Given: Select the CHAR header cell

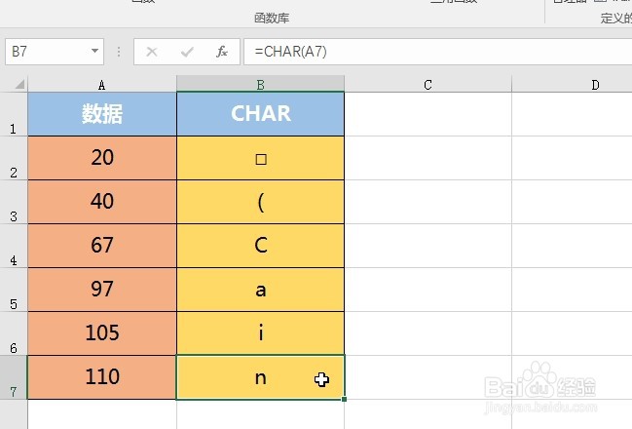Looking at the screenshot, I should tap(260, 114).
